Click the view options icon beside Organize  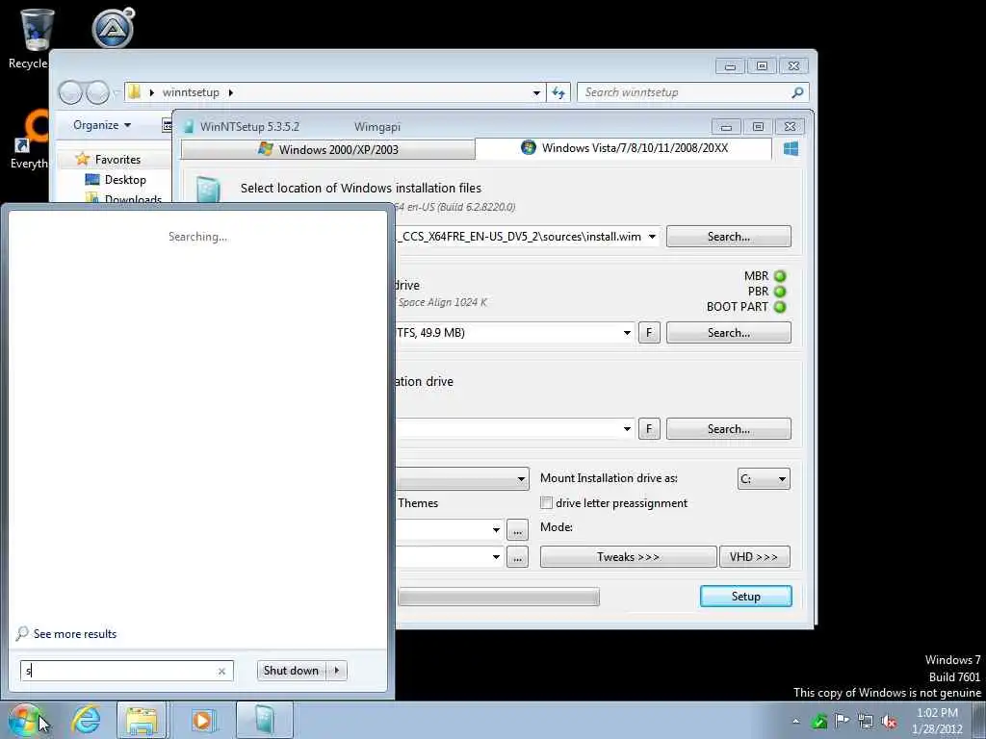click(x=167, y=126)
